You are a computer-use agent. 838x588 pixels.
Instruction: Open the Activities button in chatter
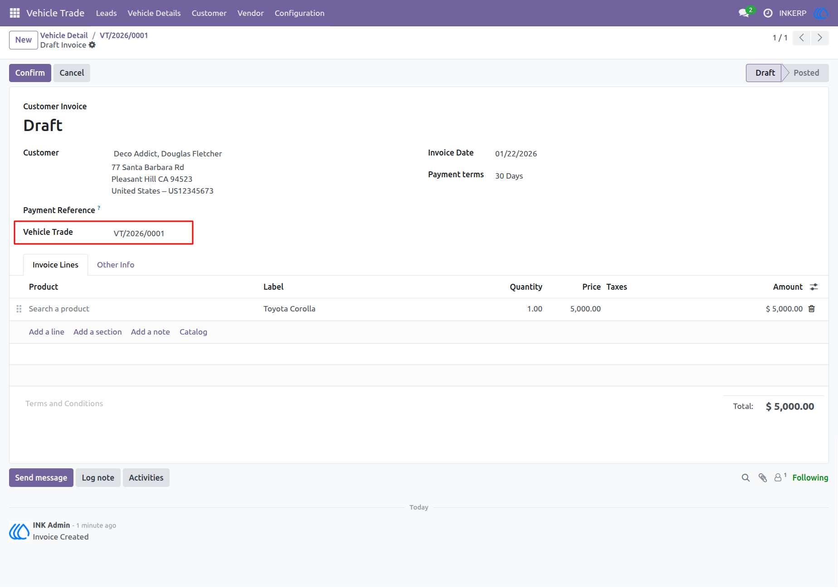(x=146, y=478)
